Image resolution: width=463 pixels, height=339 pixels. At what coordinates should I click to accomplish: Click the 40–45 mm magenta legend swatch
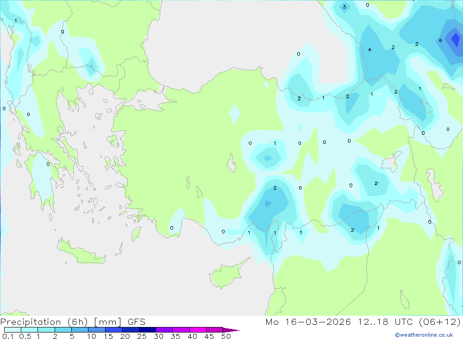click(198, 330)
